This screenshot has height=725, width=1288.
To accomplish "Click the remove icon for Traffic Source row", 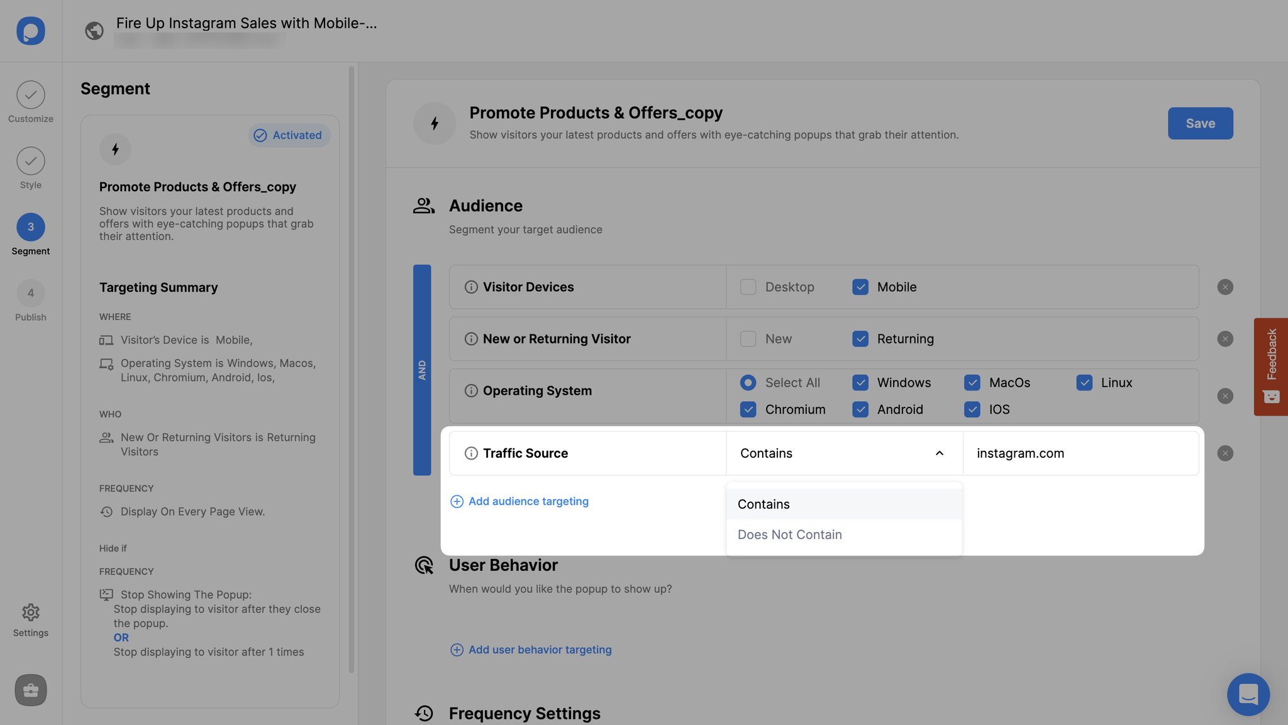I will [1225, 453].
